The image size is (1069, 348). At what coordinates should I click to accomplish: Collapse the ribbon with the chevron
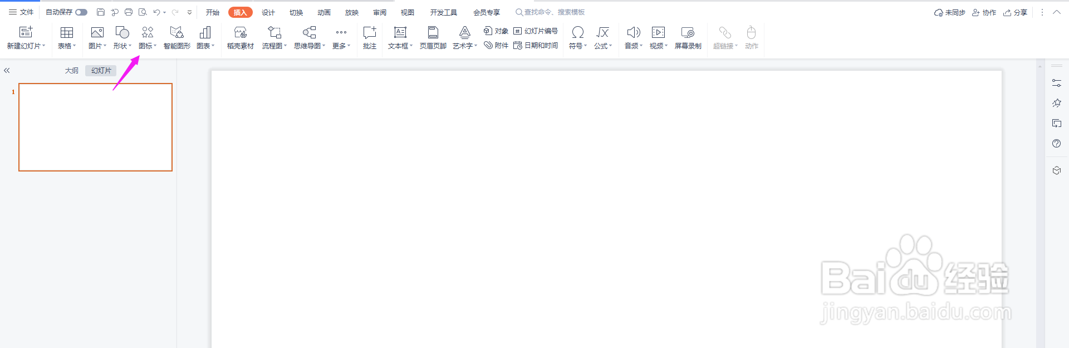tap(1057, 12)
